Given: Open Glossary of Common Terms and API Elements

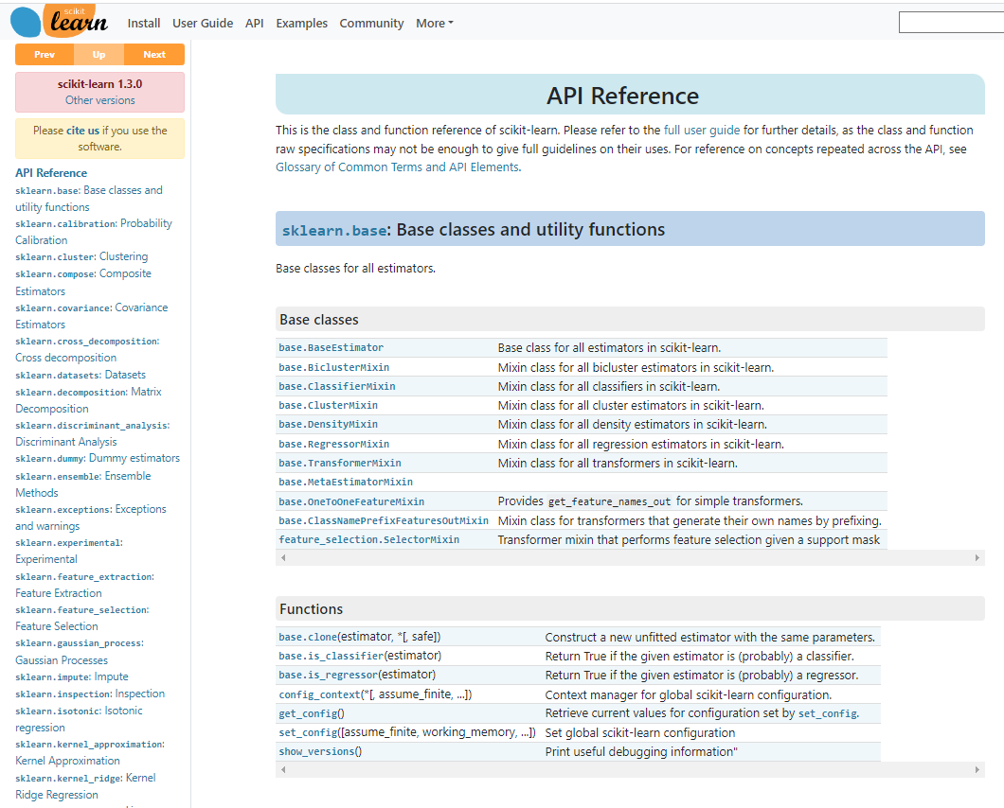Looking at the screenshot, I should pos(398,167).
